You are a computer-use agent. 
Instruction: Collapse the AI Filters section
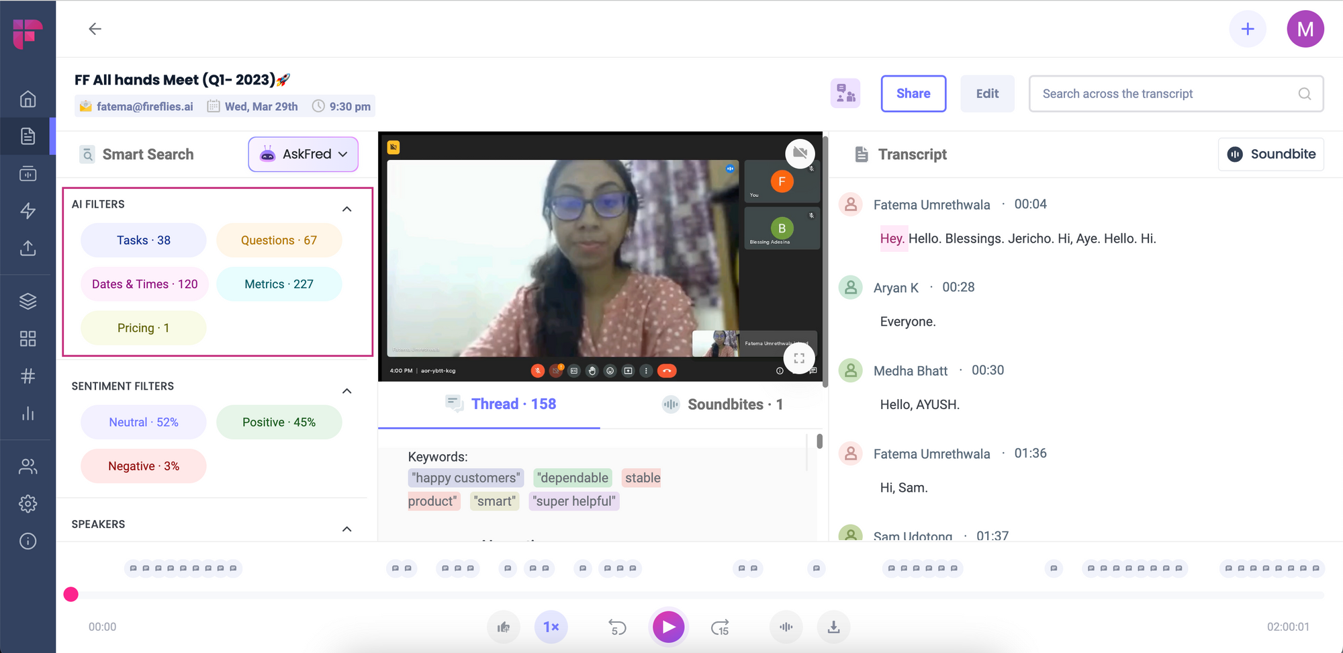347,208
